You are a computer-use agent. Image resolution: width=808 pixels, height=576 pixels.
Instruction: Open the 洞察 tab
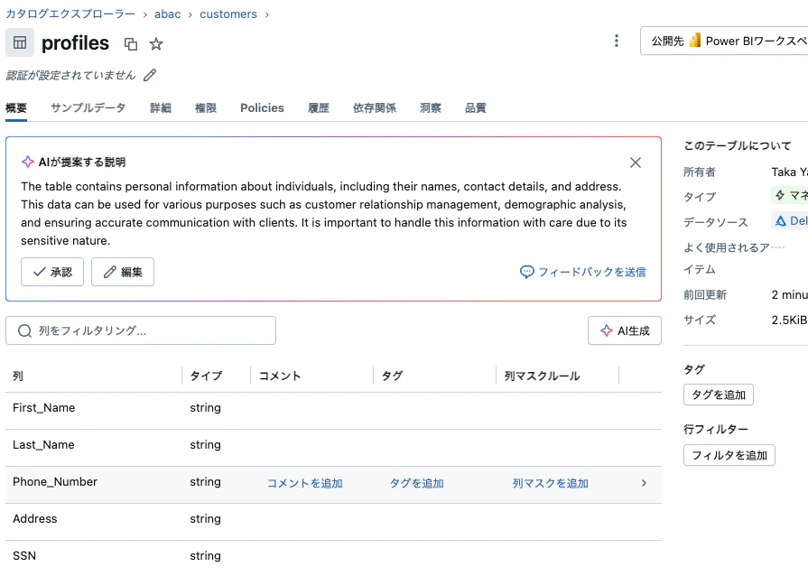click(431, 107)
